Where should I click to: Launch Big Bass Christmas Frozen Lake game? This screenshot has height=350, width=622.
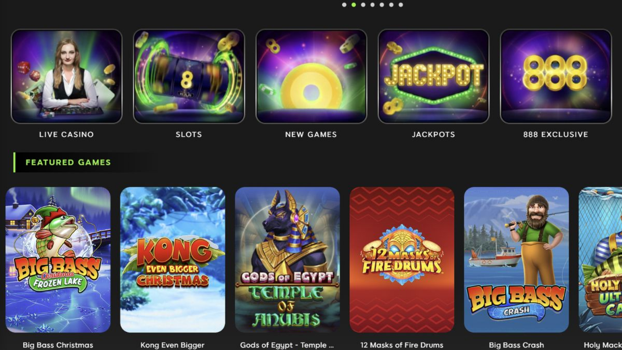[x=58, y=260]
